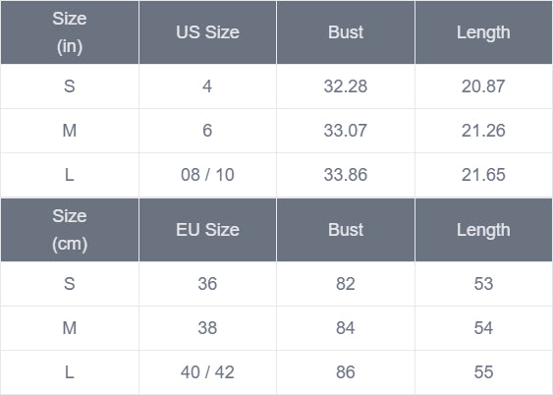This screenshot has width=553, height=395.
Task: Select the Size (in) header cell
Action: tap(70, 32)
